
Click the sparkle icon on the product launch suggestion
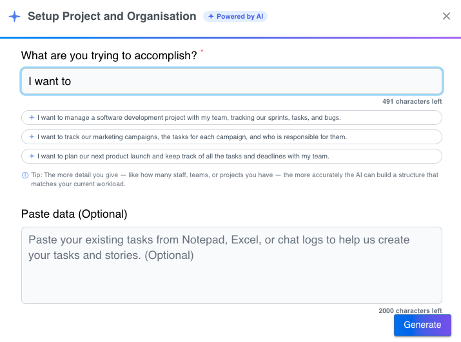click(32, 157)
